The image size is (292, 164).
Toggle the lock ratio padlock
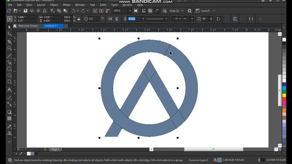tap(79, 19)
